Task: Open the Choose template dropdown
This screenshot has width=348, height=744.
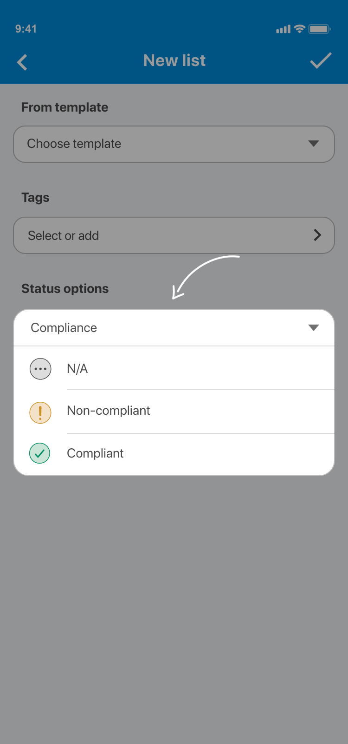Action: [x=174, y=144]
